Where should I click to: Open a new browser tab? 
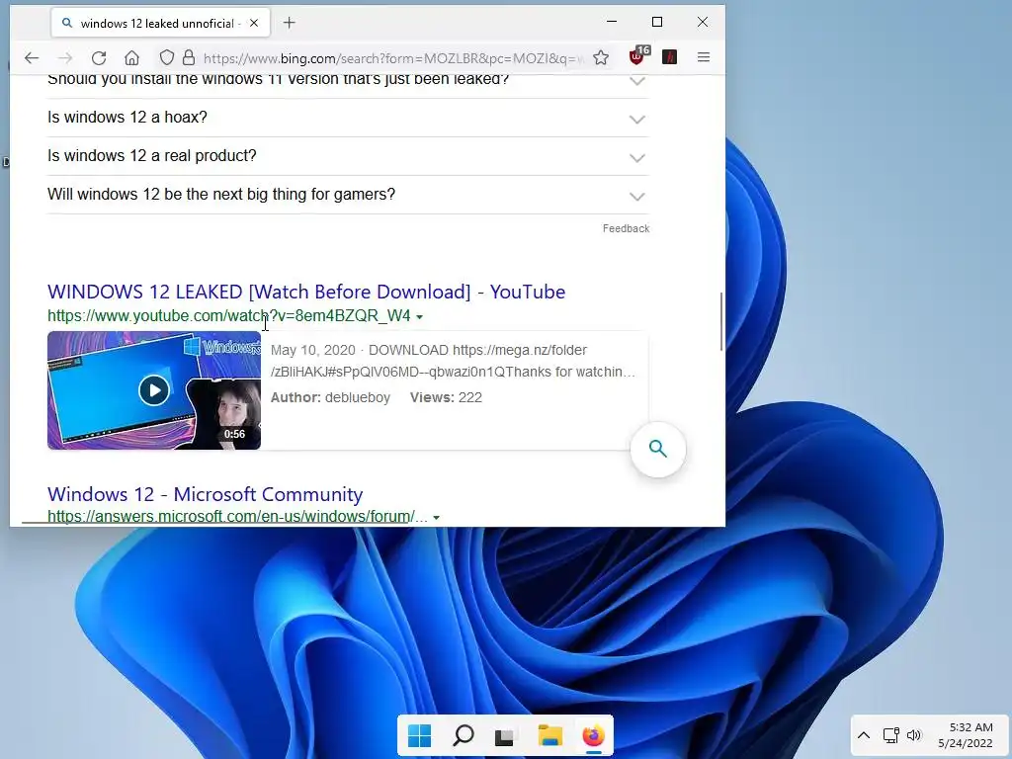pos(290,24)
